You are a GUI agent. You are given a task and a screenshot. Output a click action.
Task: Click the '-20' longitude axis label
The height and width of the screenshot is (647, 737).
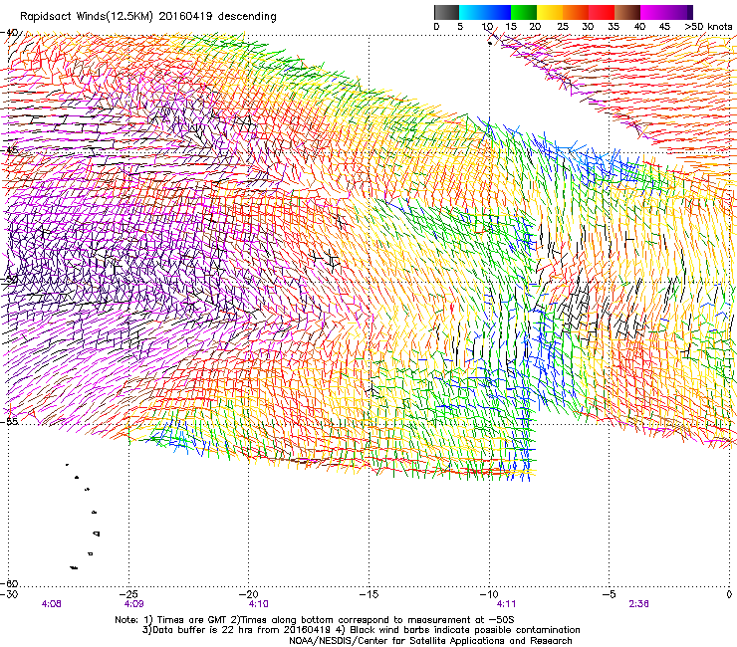tap(249, 594)
